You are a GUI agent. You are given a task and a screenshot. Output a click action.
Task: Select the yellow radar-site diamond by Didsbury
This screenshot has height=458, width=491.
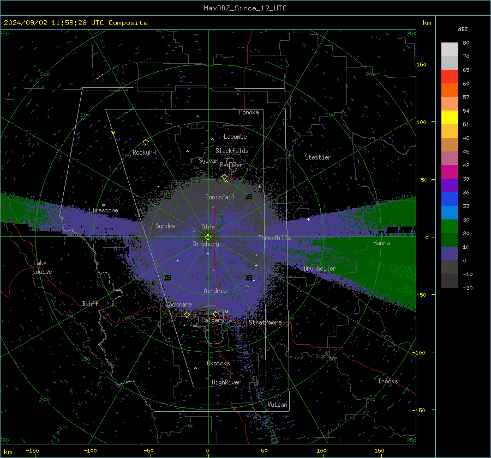[x=208, y=237]
